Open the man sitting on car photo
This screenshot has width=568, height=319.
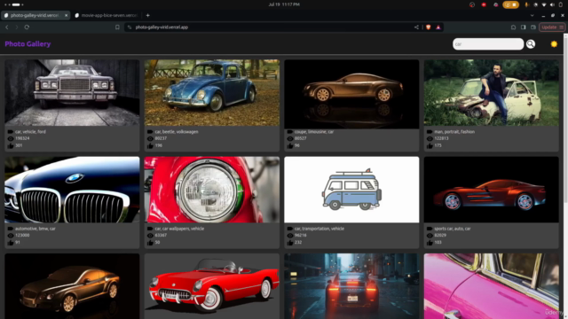(492, 92)
